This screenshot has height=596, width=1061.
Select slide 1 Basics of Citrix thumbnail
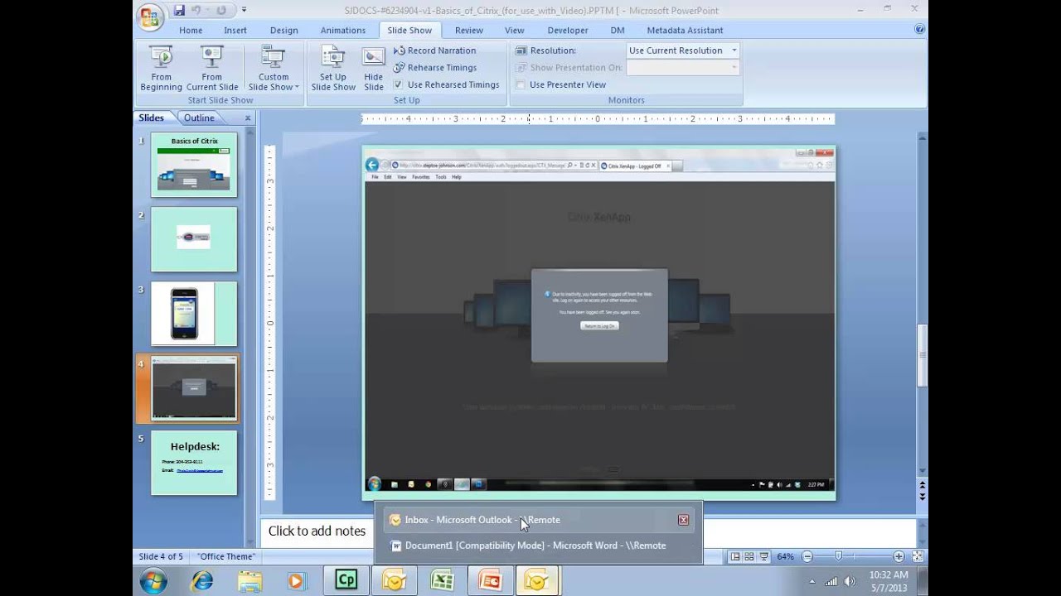point(194,165)
